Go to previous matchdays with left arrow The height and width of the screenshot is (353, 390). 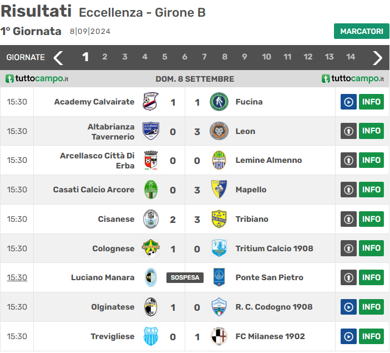coord(58,57)
